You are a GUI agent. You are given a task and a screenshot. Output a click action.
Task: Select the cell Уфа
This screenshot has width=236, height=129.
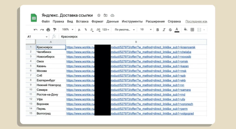pyautogui.click(x=51, y=99)
